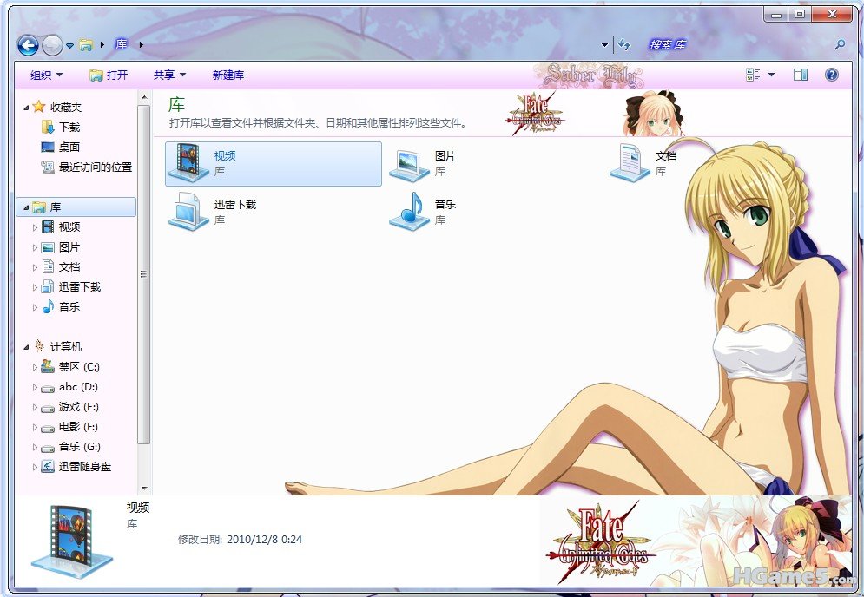Expand the 禁区 (C:) drive node
Viewport: 864px width, 597px height.
(x=36, y=367)
